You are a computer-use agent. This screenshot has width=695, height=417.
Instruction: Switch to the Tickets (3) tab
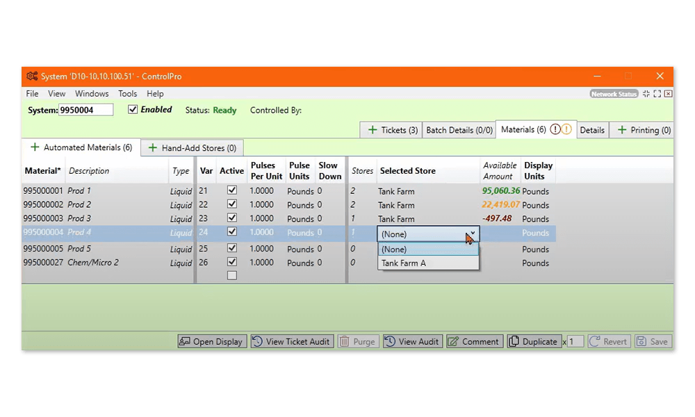pyautogui.click(x=391, y=130)
